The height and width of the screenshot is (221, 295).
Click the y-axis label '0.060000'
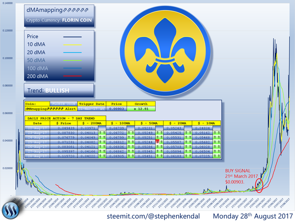[7, 113]
